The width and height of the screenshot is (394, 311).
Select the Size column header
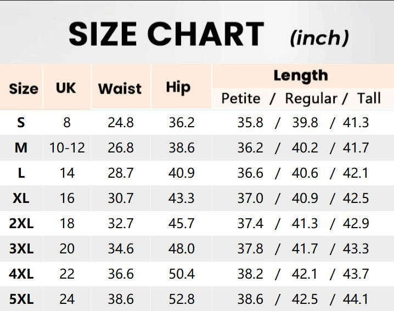[23, 88]
